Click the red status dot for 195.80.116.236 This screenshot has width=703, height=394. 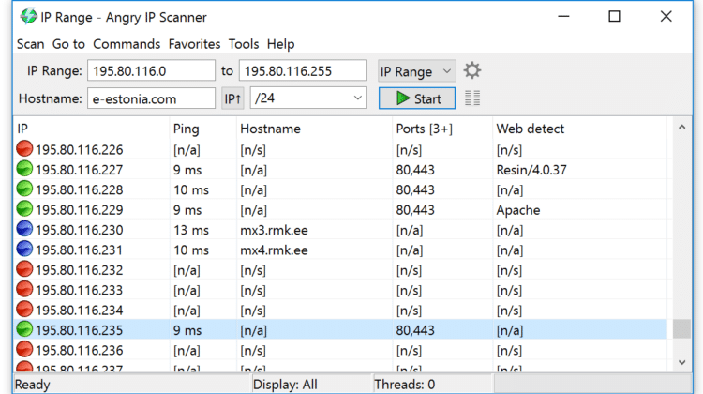24,350
